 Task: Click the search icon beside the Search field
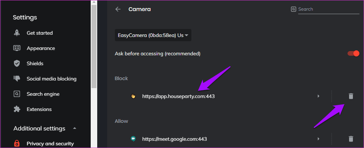294,9
